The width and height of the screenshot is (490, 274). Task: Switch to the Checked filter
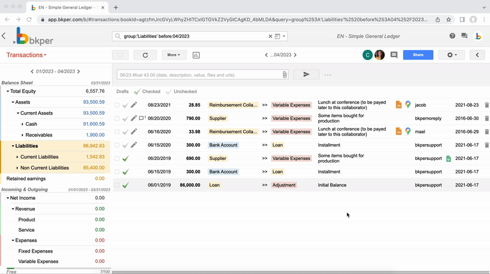(x=147, y=91)
